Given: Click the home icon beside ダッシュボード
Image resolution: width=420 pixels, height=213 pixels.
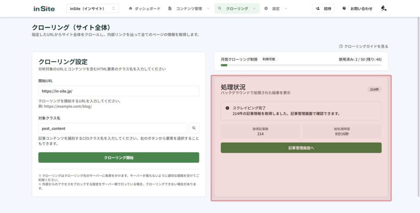Looking at the screenshot, I should (130, 8).
